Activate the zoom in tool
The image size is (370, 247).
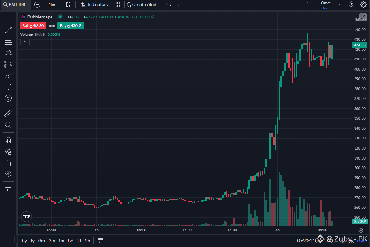[8, 124]
